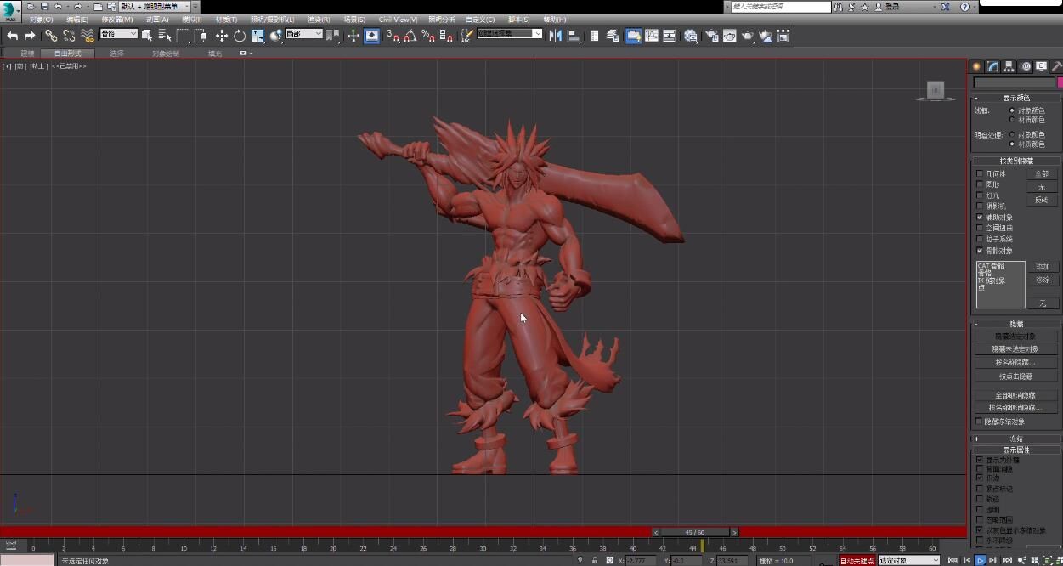
Task: Click the pink object color swatch
Action: click(x=1060, y=83)
